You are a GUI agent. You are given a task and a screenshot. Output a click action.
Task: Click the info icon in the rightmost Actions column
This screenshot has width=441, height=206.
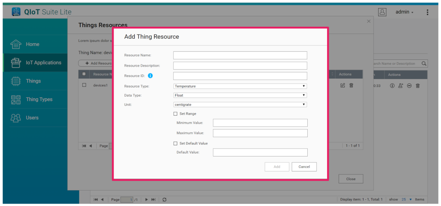(x=392, y=86)
